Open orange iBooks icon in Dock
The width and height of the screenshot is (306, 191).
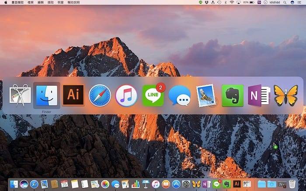(x=166, y=184)
